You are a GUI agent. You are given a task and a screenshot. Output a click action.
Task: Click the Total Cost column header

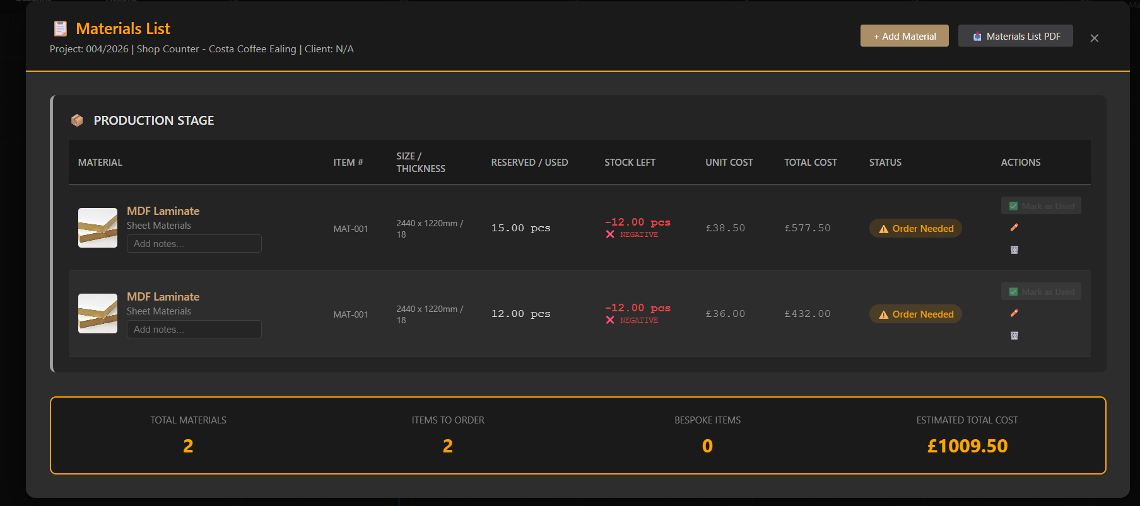(x=810, y=163)
